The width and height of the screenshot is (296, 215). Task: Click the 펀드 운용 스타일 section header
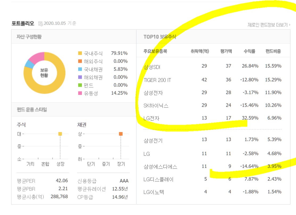(x=32, y=109)
